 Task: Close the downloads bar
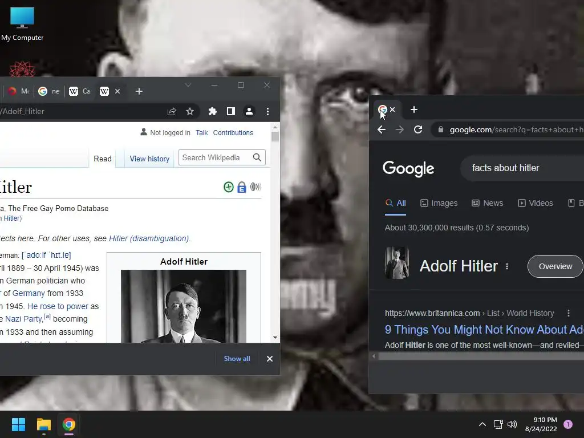pos(270,359)
